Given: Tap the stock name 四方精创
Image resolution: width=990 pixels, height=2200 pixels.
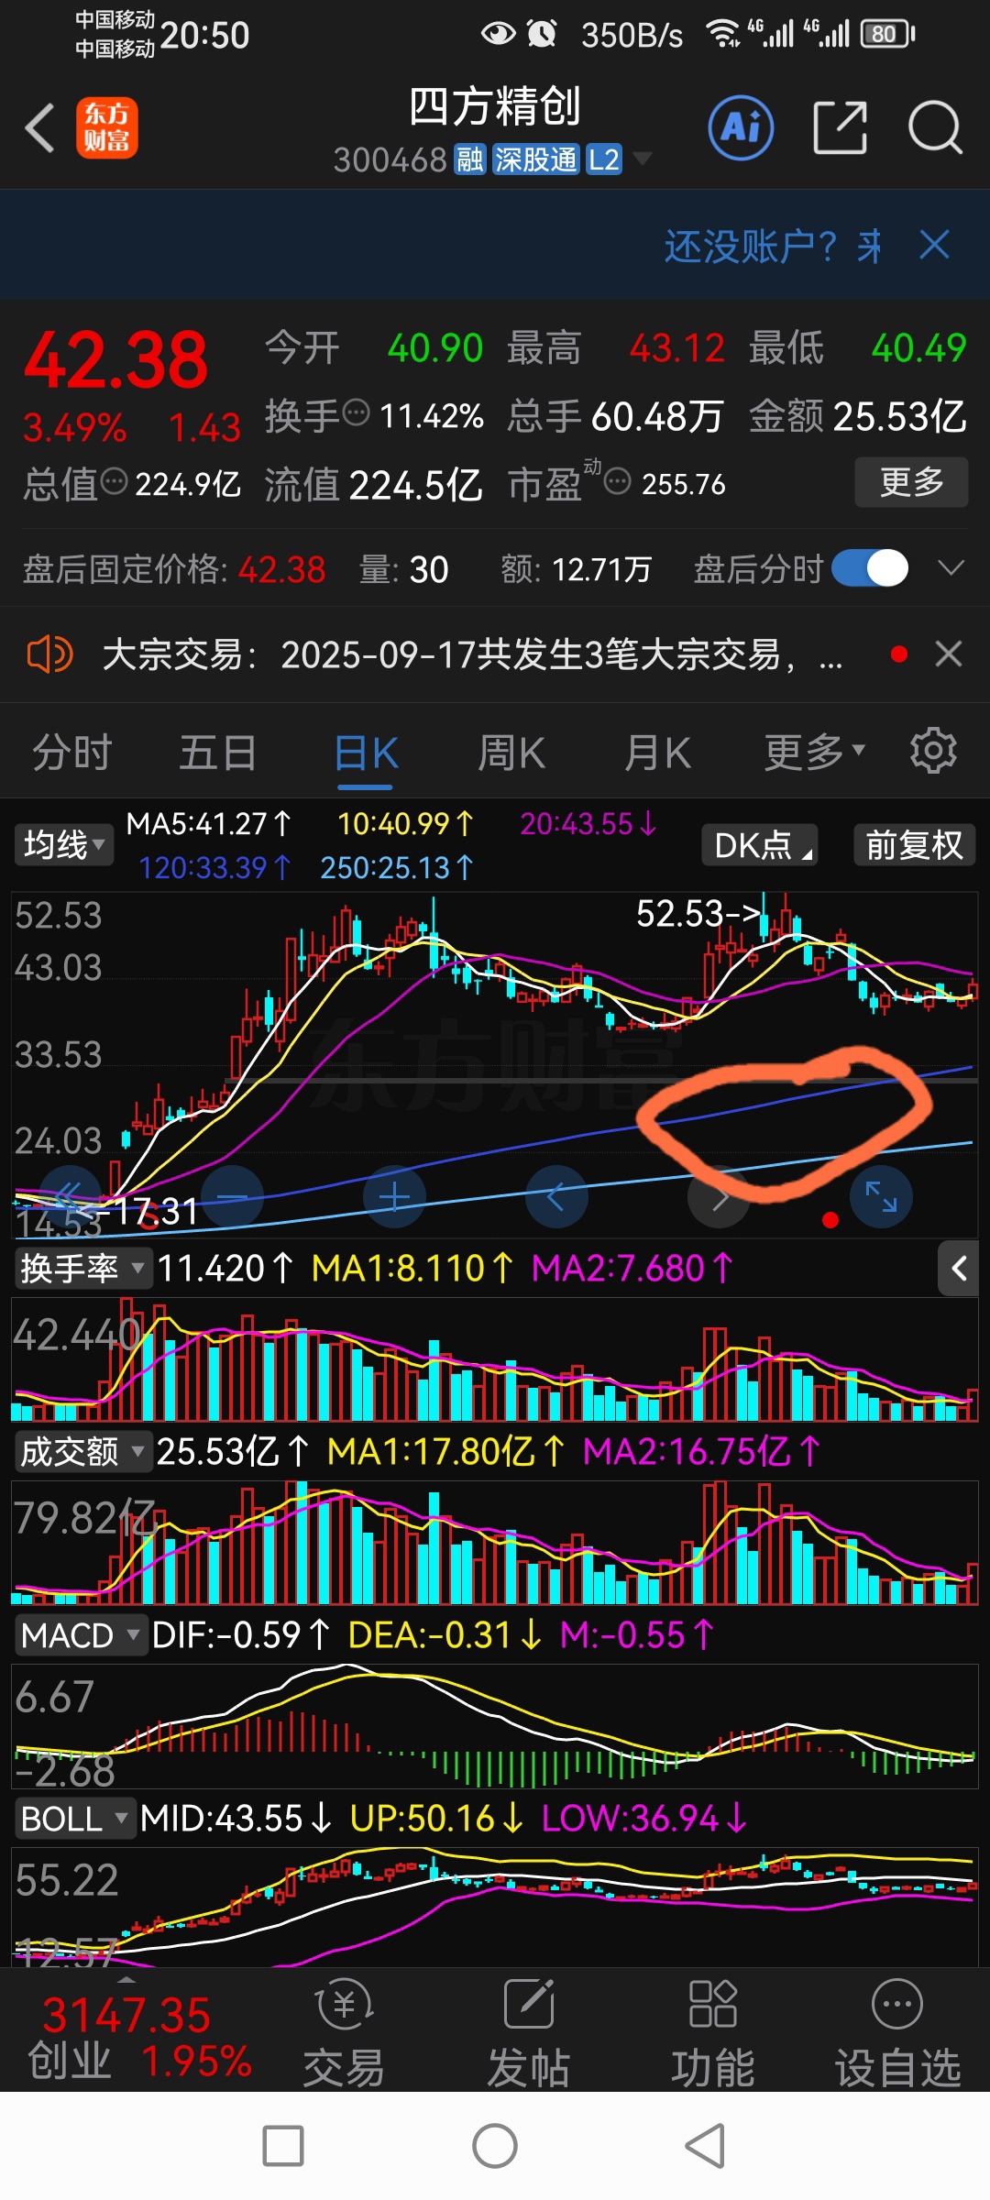Looking at the screenshot, I should 495,106.
